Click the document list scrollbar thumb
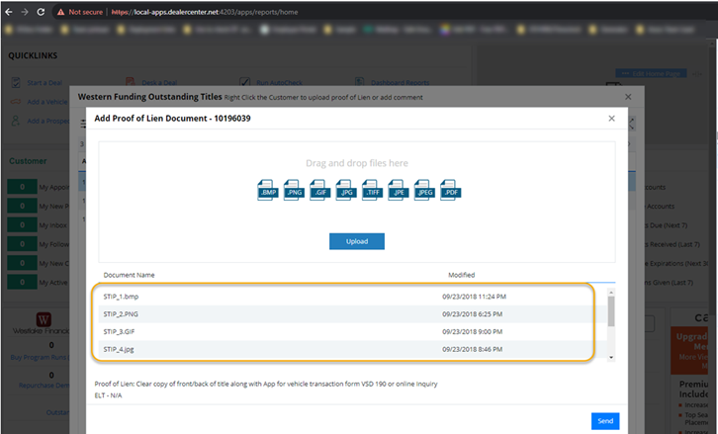 click(611, 311)
